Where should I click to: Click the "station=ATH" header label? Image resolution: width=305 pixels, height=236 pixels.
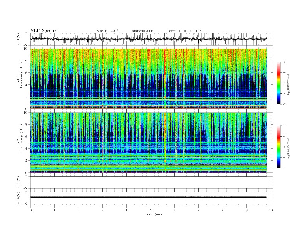[x=143, y=31]
